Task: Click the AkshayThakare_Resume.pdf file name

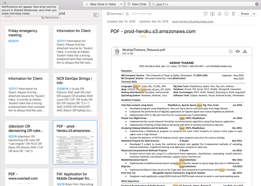Action: click(144, 50)
